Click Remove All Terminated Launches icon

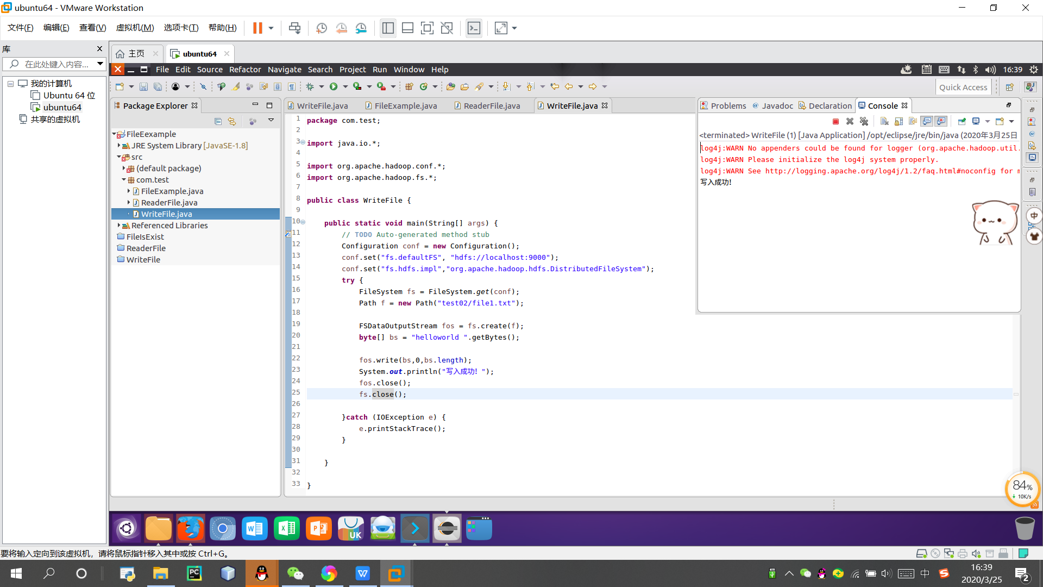pos(864,121)
